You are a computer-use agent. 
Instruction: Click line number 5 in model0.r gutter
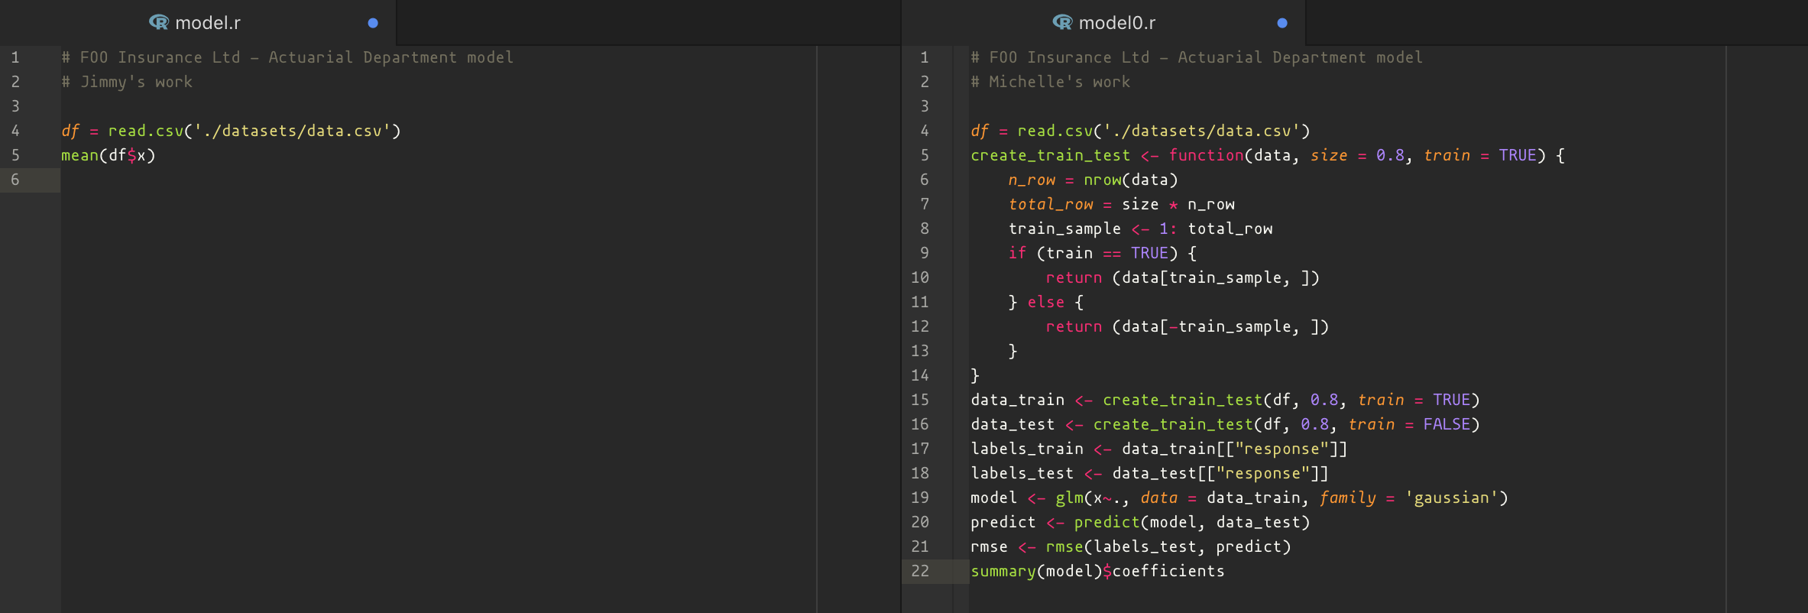point(924,155)
